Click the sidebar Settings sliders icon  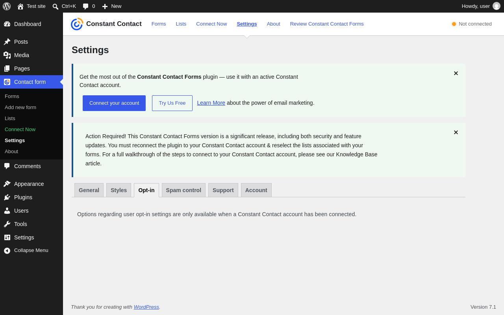pos(7,237)
